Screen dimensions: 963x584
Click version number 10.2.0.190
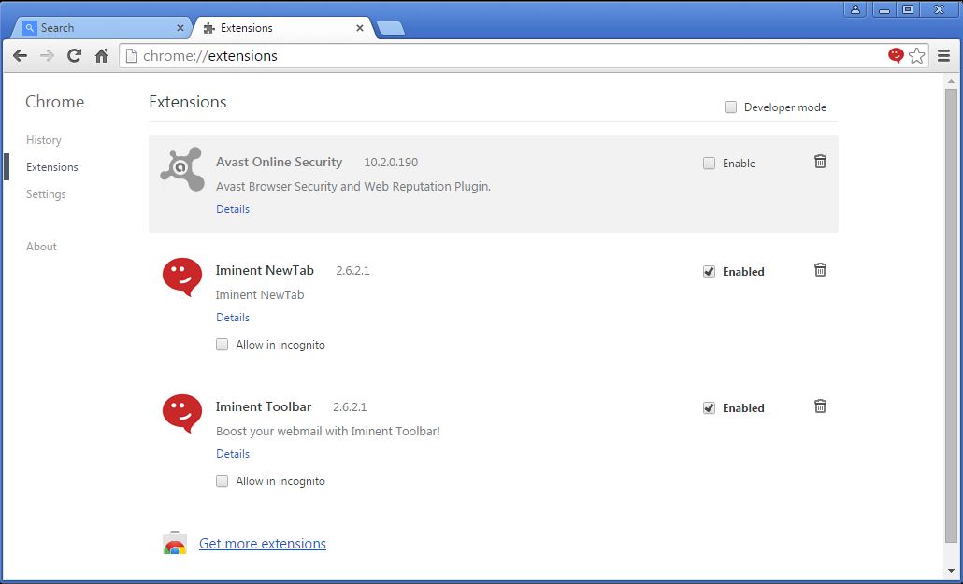tap(391, 163)
